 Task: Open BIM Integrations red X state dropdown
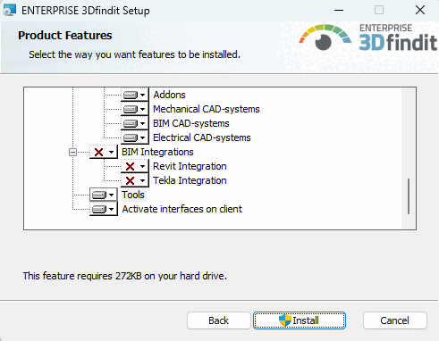point(104,152)
